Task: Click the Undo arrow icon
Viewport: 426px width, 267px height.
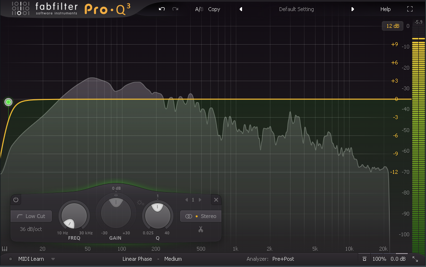Action: (x=162, y=9)
